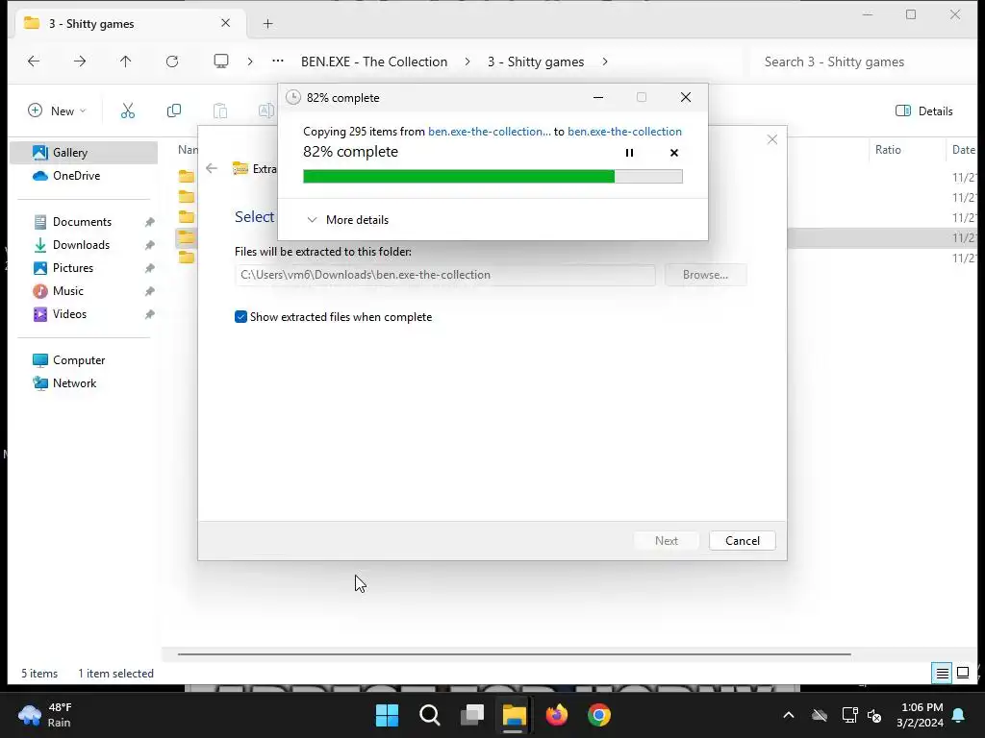Image resolution: width=985 pixels, height=738 pixels.
Task: Expand the chevron after BEN.EXE - The Collection
Action: click(x=467, y=61)
